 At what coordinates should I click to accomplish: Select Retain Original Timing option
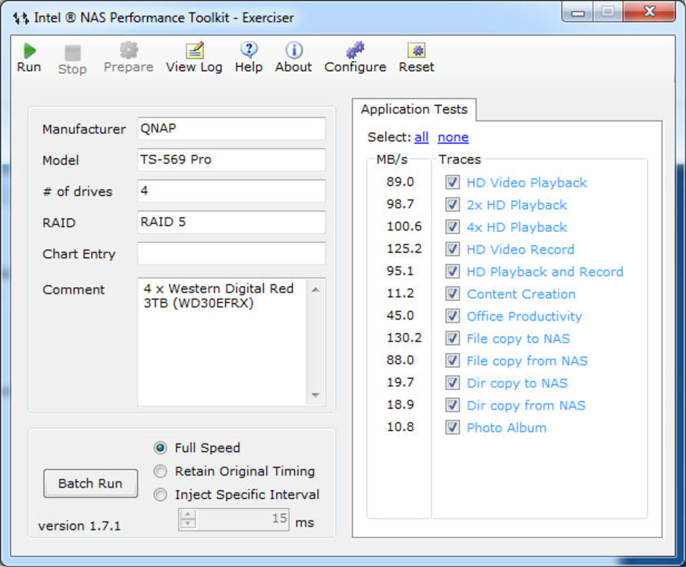[161, 471]
